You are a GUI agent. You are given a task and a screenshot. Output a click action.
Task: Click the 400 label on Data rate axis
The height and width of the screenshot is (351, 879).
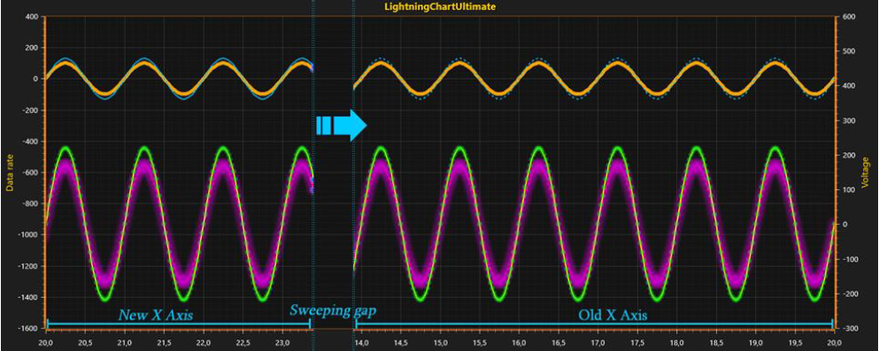[31, 17]
